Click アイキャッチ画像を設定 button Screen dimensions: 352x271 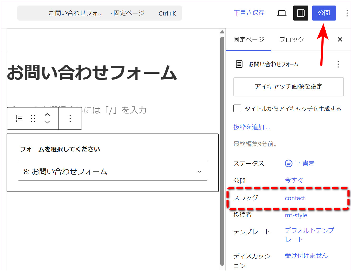click(x=289, y=87)
